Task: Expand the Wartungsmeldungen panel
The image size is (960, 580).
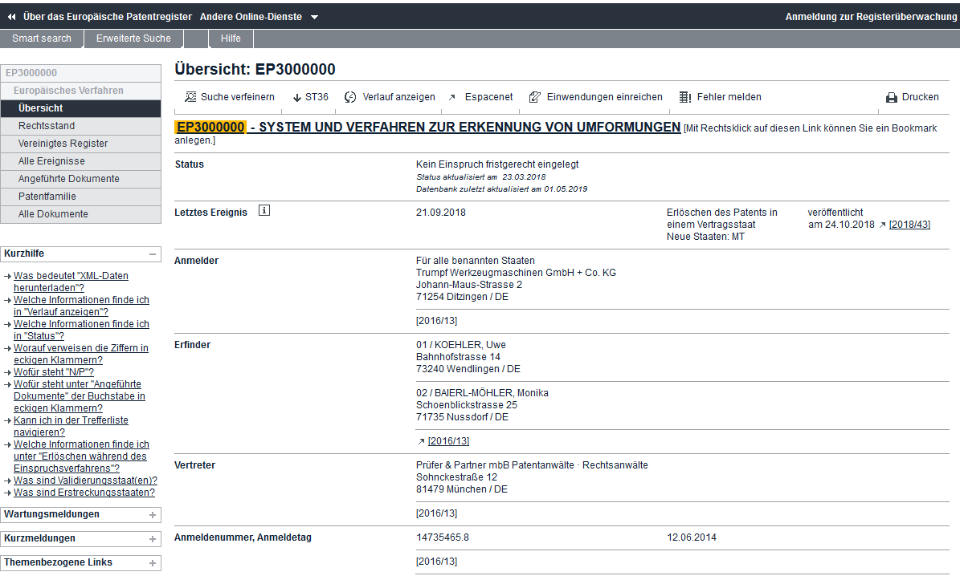Action: click(x=153, y=514)
